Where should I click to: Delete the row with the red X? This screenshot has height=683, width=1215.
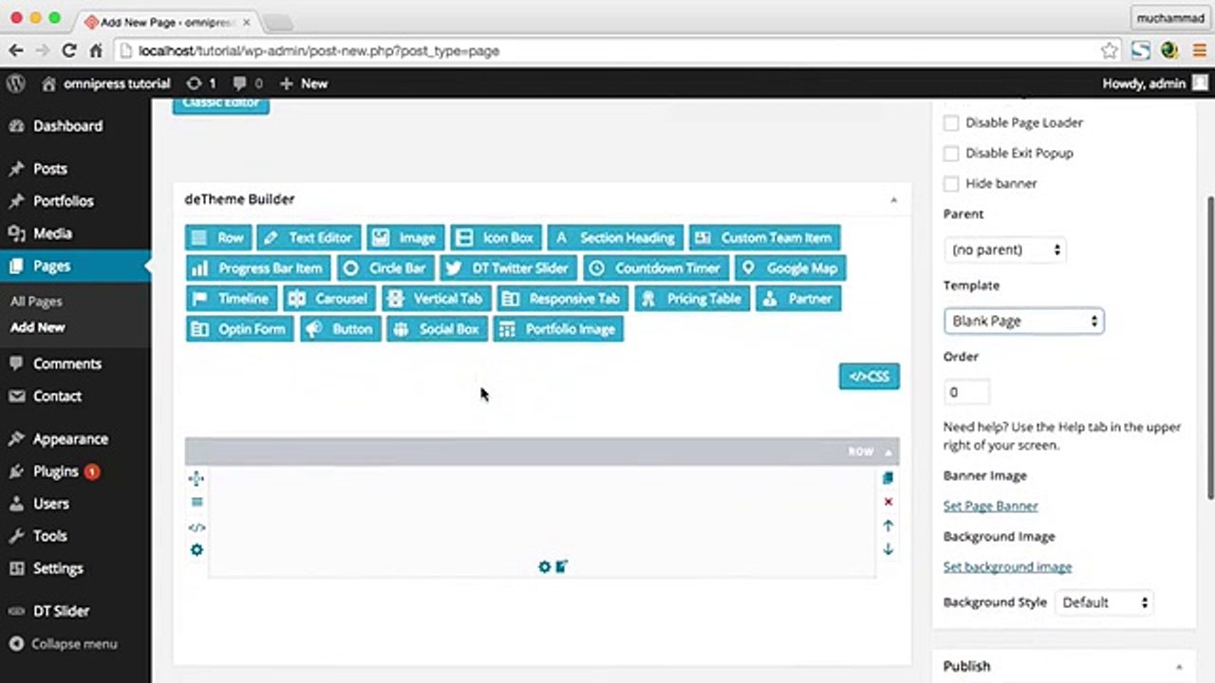pos(888,502)
